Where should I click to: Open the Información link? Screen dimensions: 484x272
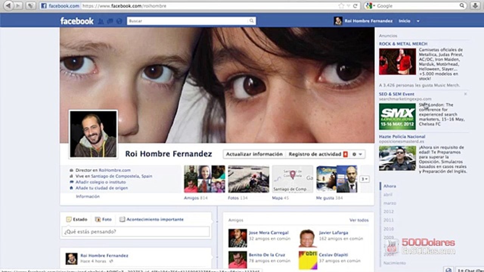(x=88, y=196)
